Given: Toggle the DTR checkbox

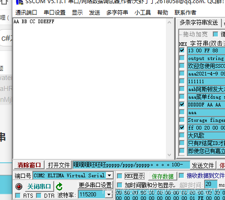Looking at the screenshot, I should pos(39,195).
